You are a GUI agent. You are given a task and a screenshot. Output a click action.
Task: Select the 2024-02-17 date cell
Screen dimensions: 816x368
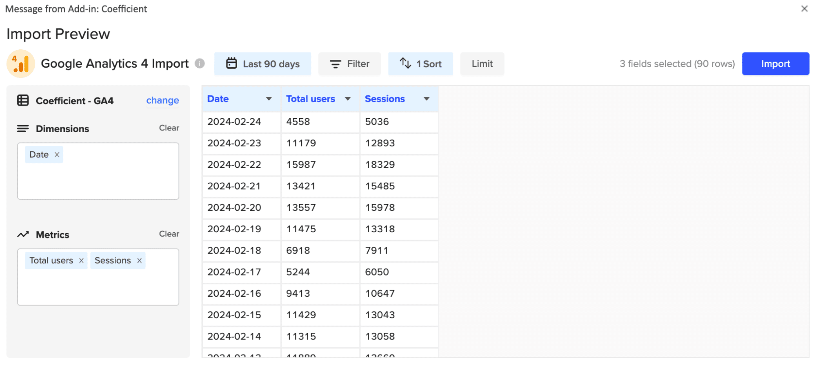point(241,272)
